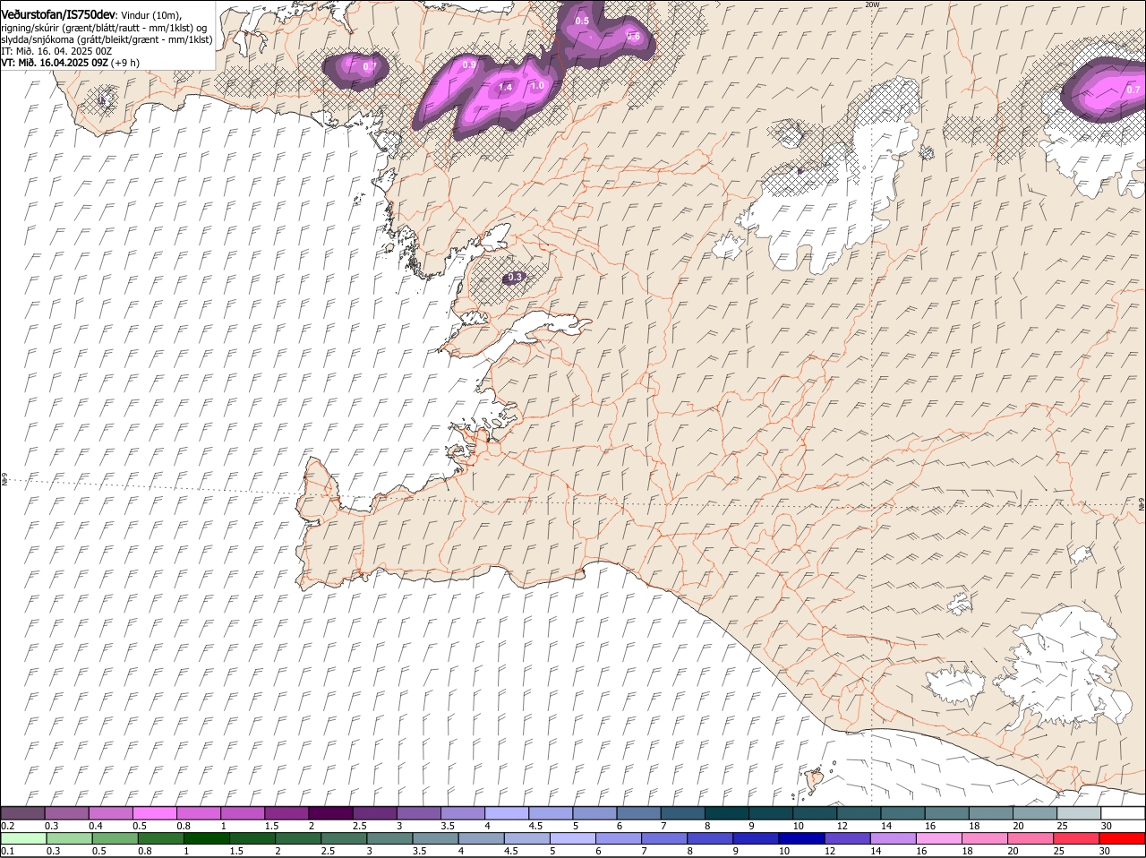Image resolution: width=1146 pixels, height=858 pixels.
Task: Click the Veðurstofan/IS750dev title text
Action: [58, 15]
